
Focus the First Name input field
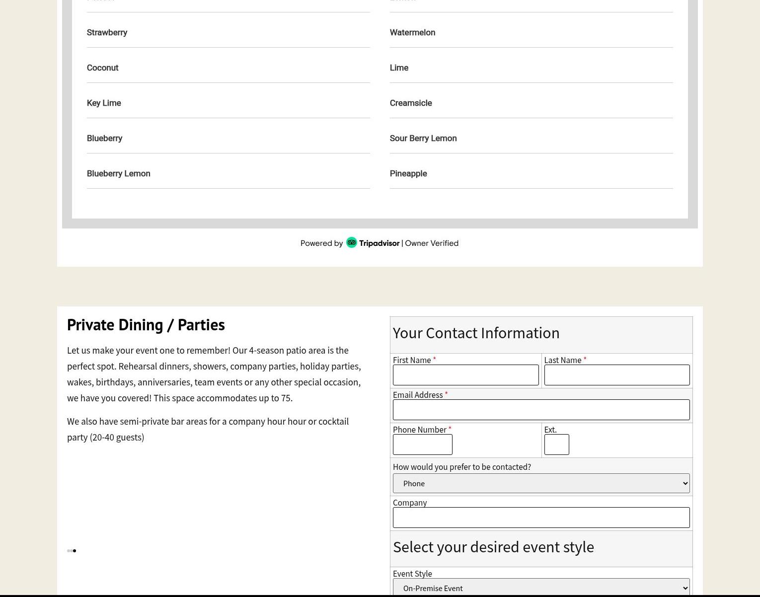tap(465, 375)
